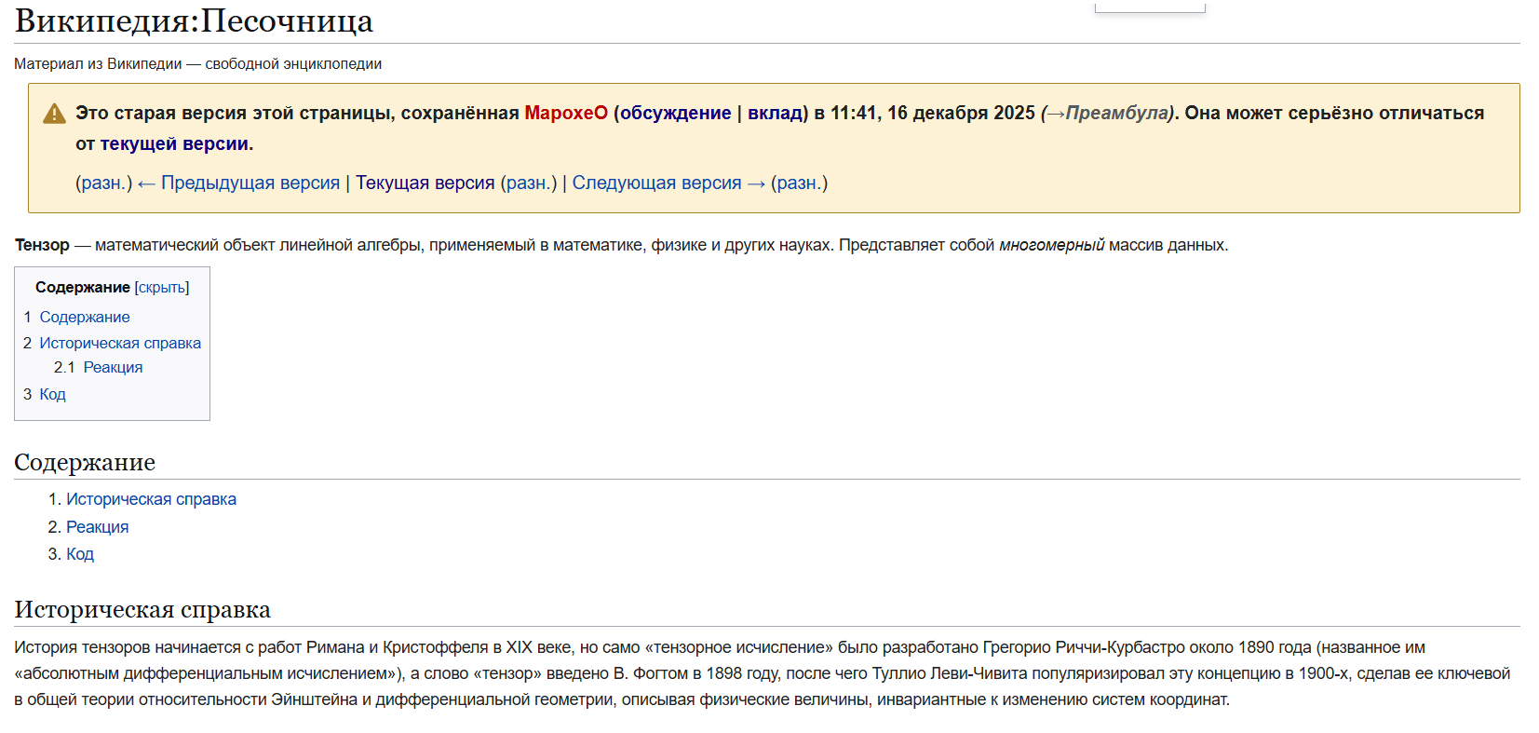The width and height of the screenshot is (1539, 733).
Task: Click разн. link before Предыдущая версия
Action: pyautogui.click(x=103, y=183)
